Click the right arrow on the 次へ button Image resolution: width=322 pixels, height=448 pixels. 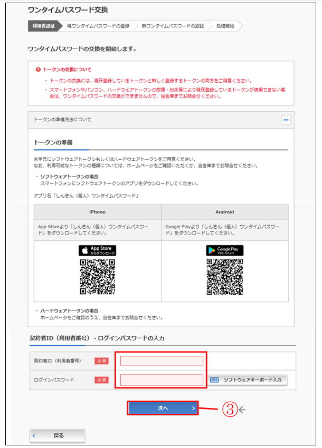pos(193,408)
